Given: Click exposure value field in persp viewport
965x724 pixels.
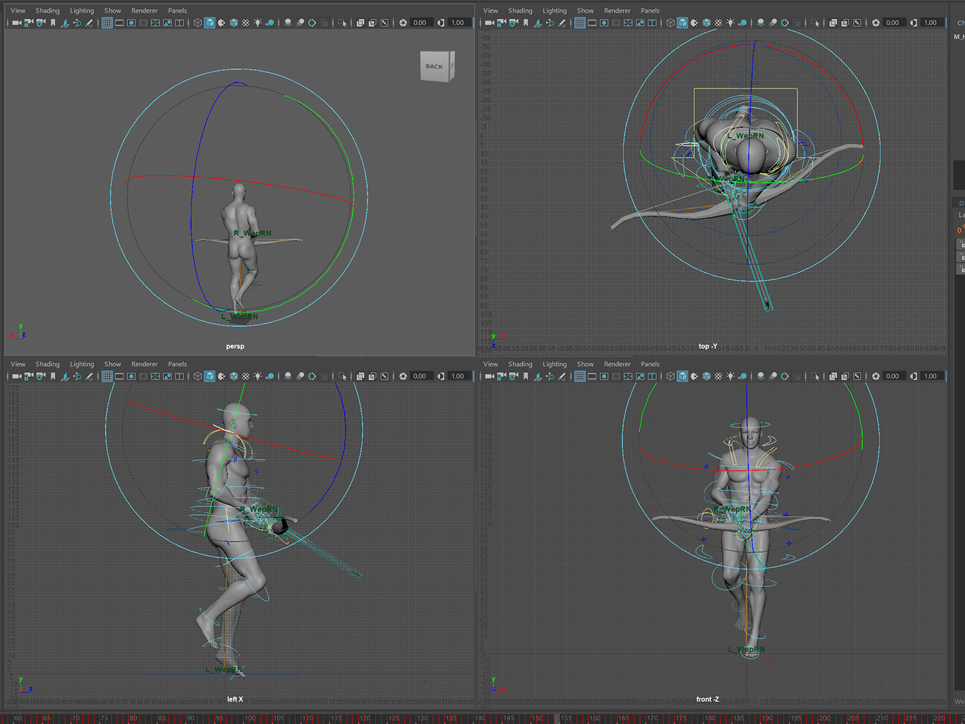Looking at the screenshot, I should click(420, 23).
